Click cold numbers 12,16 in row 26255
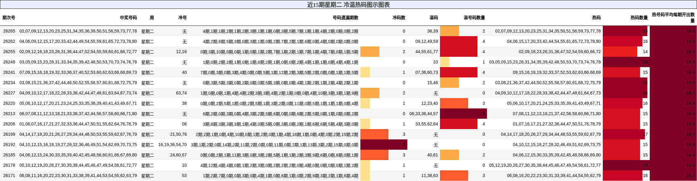Image resolution: width=697 pixels, height=181 pixels. pyautogui.click(x=181, y=52)
